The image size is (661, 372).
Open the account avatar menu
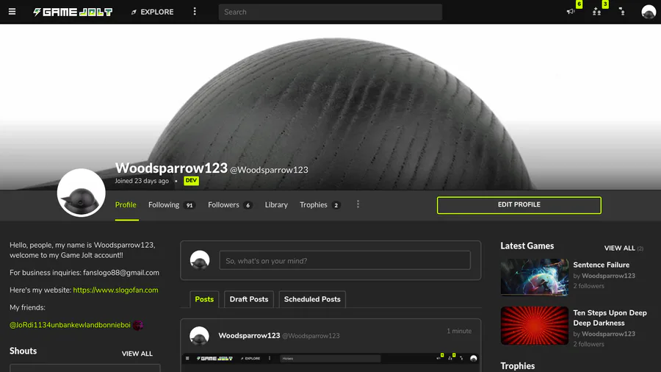(x=649, y=12)
